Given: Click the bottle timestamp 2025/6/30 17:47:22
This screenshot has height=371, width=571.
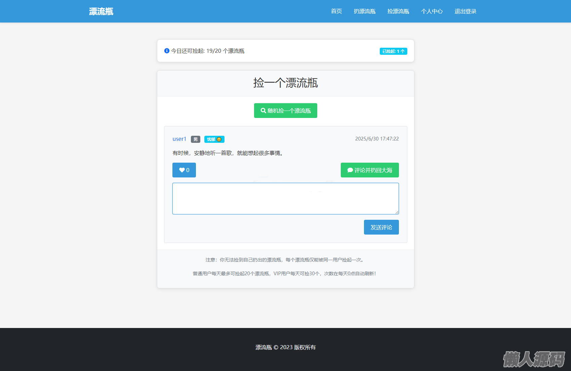Looking at the screenshot, I should pos(377,139).
